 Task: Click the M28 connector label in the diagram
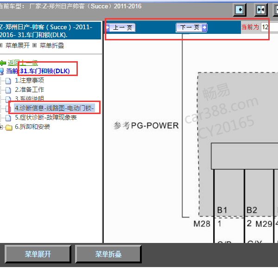click(202, 224)
